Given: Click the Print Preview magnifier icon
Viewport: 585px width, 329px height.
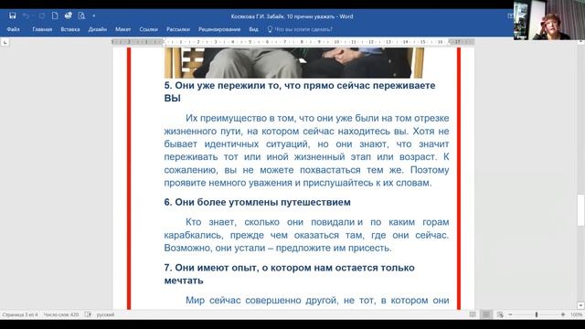Looking at the screenshot, I should pos(81,16).
